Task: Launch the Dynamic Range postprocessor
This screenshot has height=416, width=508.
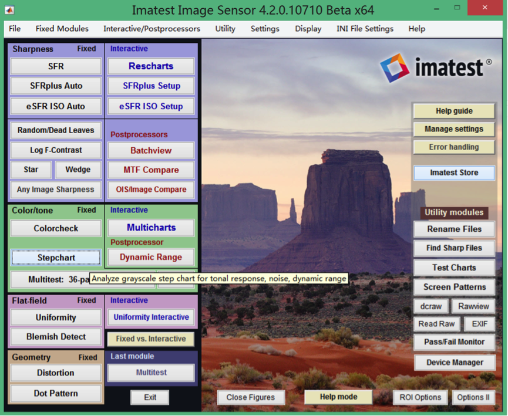Action: (x=150, y=257)
